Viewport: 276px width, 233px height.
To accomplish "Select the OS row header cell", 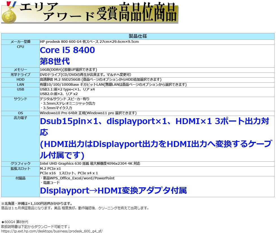I will tap(20, 113).
